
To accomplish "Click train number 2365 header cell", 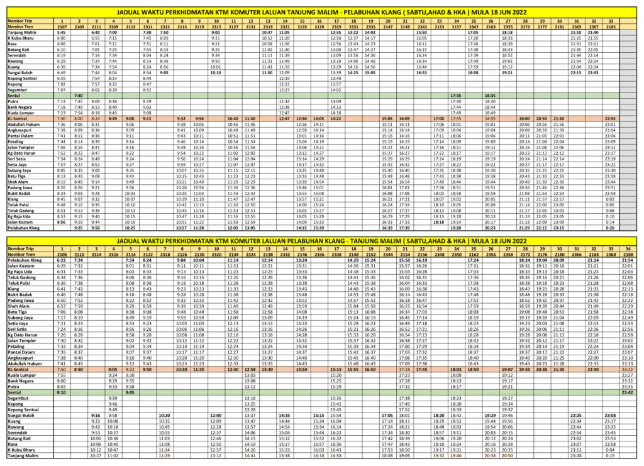I will tap(577, 26).
